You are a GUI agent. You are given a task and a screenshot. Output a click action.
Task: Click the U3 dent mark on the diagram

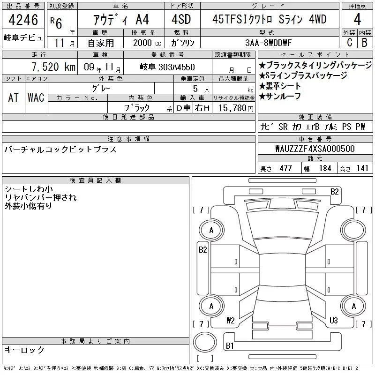333,321
